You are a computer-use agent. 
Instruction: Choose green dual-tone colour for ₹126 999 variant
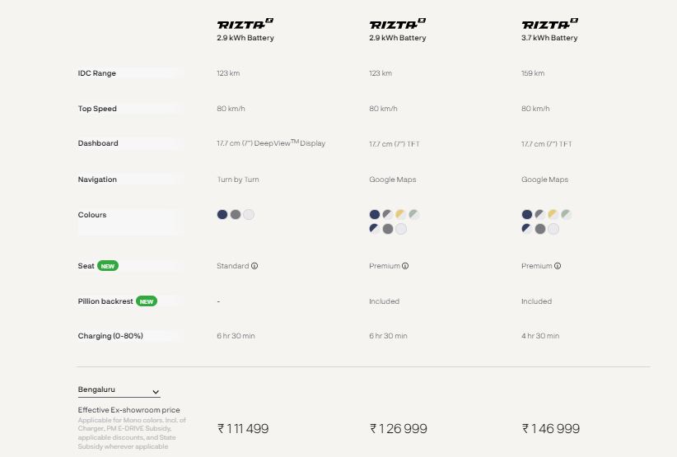click(x=414, y=214)
